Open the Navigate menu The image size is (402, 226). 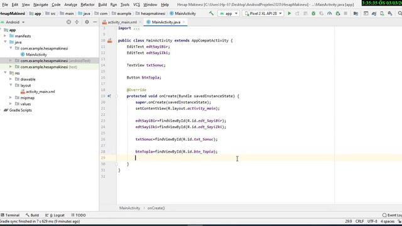click(41, 4)
